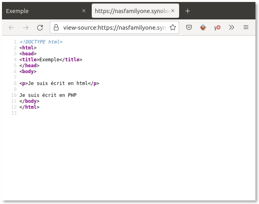
Task: Open the duck mascot extension icon
Action: click(x=203, y=27)
